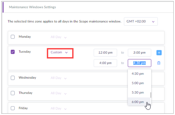Click the blue plus add time range icon
Viewport: 175px width, 115px height.
click(x=159, y=53)
